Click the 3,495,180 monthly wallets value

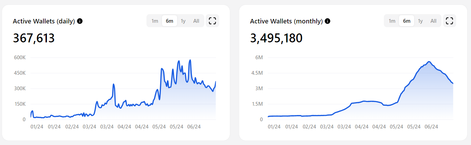click(x=276, y=38)
